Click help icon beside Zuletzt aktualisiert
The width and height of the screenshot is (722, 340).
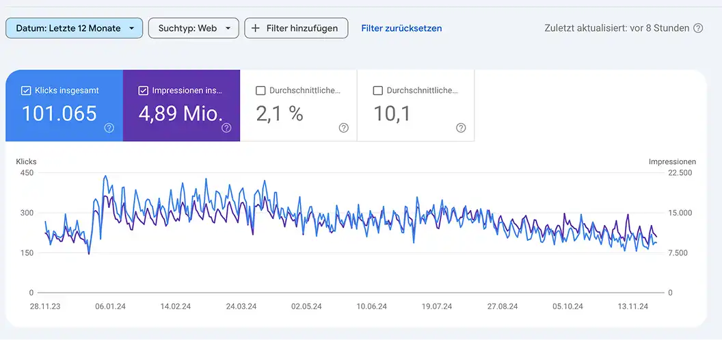click(x=699, y=28)
